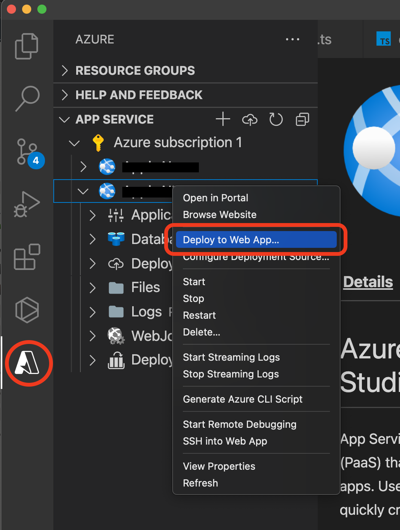
Task: Choose Stop Streaming Logs
Action: click(256, 374)
